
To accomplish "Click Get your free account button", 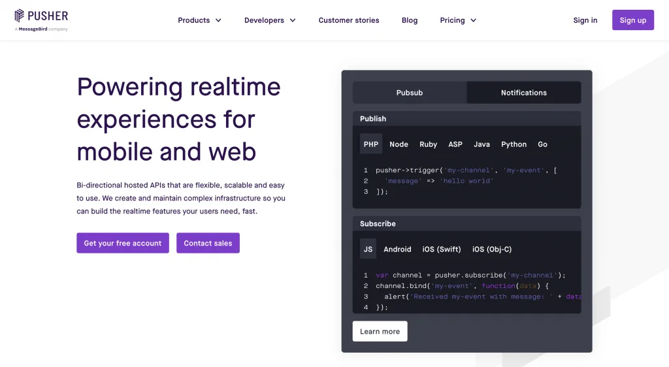I will [123, 243].
